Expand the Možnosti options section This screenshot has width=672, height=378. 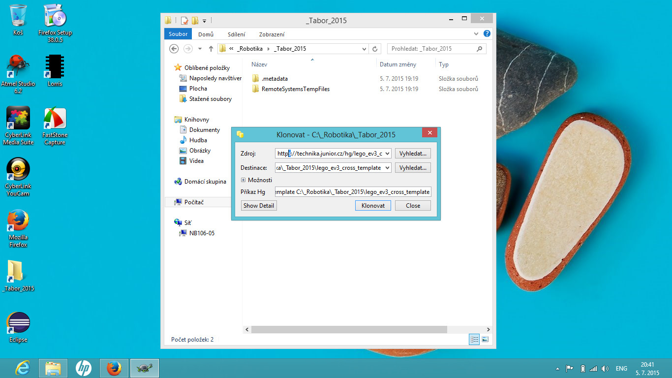coord(243,180)
